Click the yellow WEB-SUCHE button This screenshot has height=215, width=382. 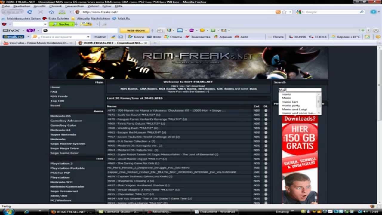134,30
